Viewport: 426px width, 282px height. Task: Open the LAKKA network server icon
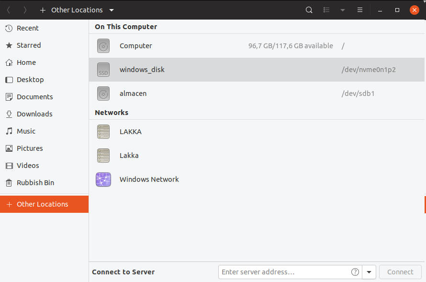(x=103, y=132)
